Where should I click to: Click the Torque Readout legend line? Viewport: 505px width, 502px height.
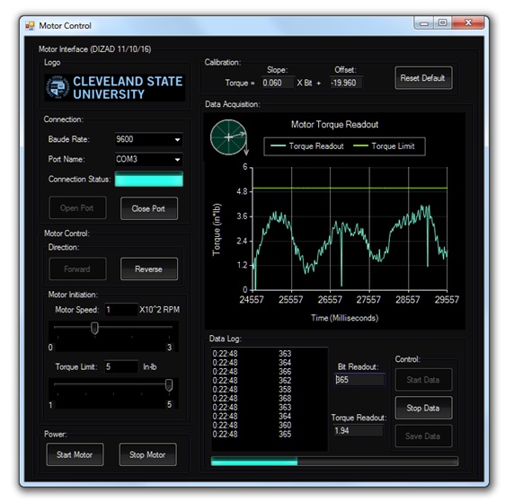click(278, 146)
